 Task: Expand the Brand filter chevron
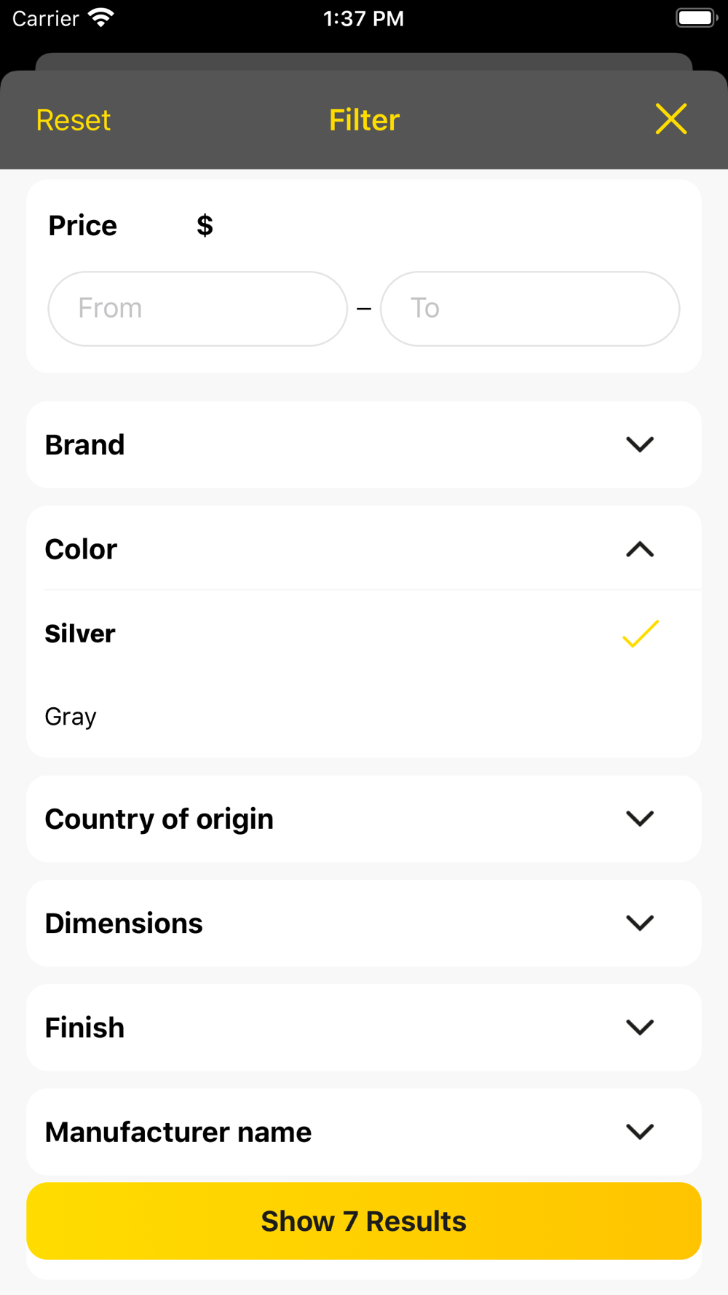640,444
